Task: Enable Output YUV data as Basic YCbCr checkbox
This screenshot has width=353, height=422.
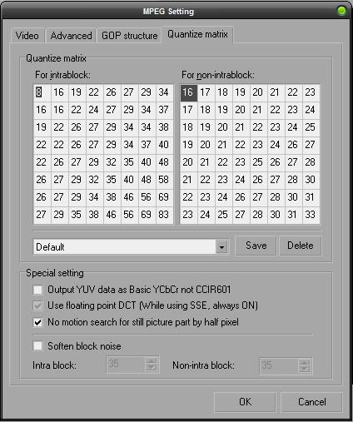Action: (37, 290)
